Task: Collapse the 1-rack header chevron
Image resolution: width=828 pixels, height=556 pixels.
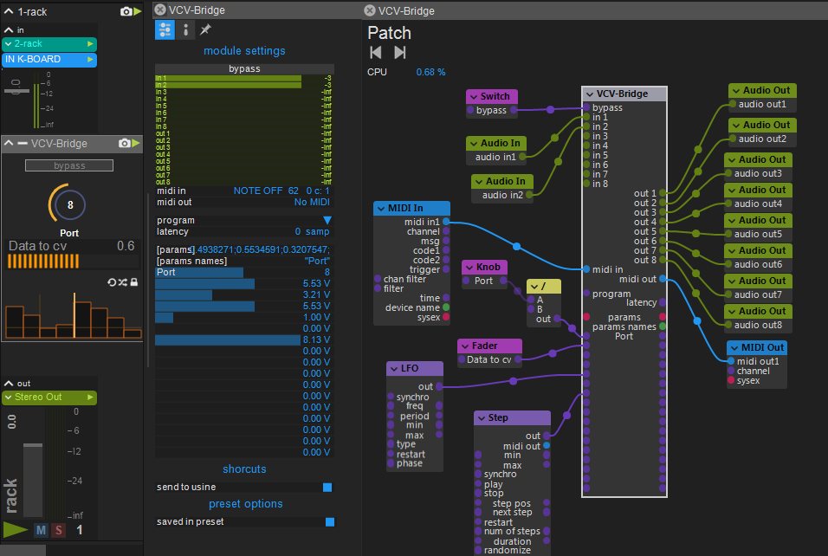Action: coord(9,11)
